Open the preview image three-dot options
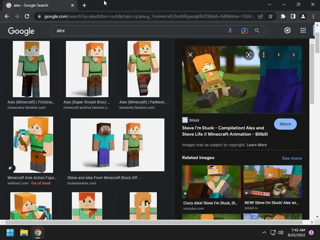 click(x=264, y=55)
